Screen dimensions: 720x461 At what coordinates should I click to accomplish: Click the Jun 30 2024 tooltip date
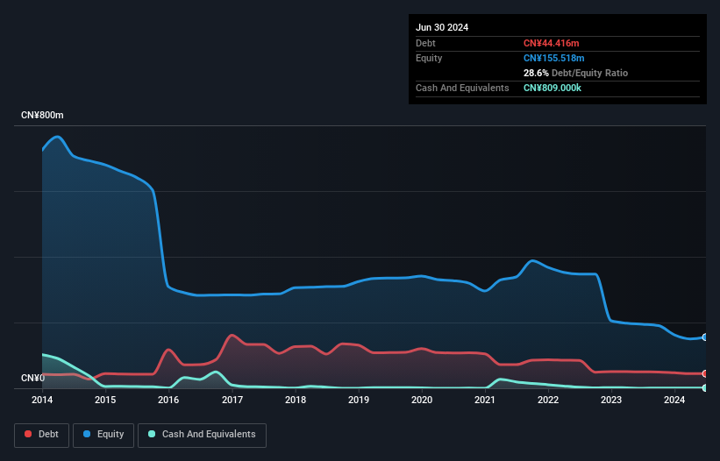coord(442,27)
